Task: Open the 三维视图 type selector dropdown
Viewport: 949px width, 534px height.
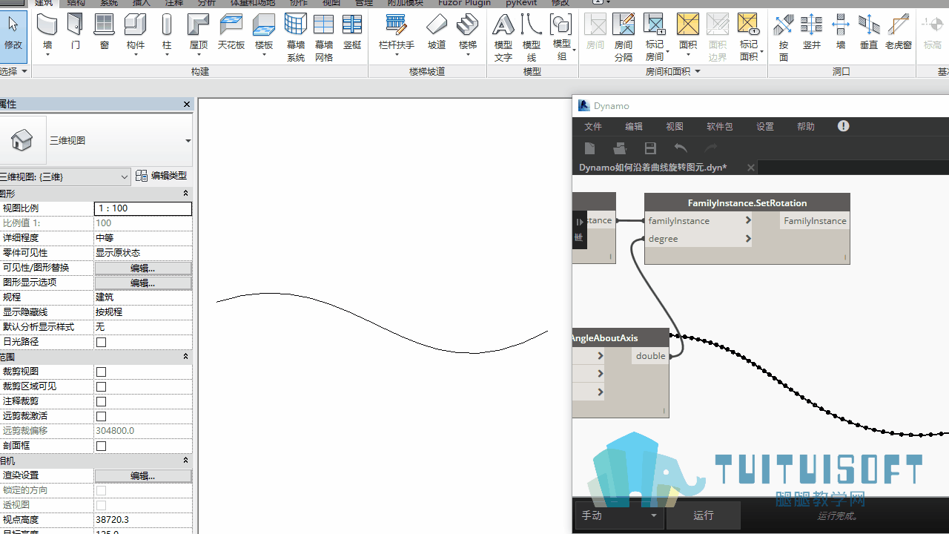Action: [188, 140]
